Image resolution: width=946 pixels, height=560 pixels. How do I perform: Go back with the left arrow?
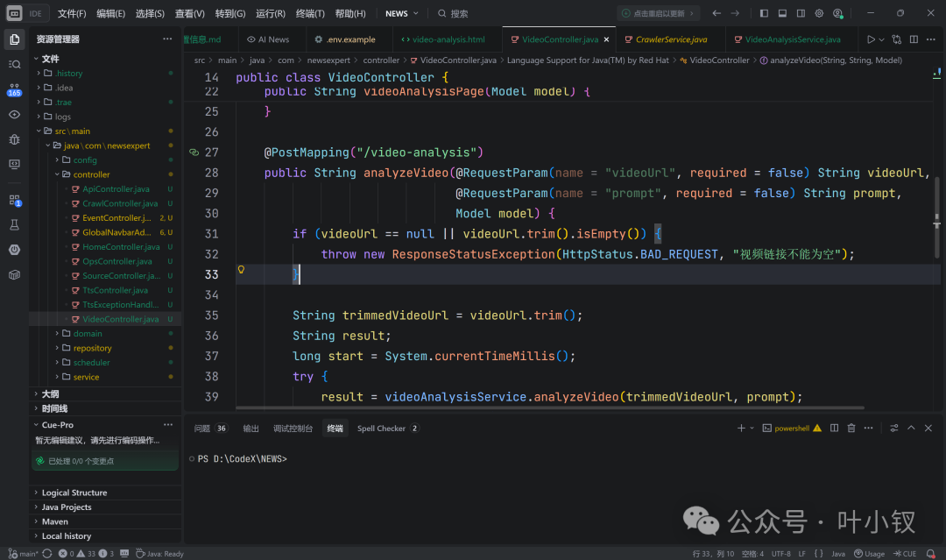pyautogui.click(x=717, y=13)
